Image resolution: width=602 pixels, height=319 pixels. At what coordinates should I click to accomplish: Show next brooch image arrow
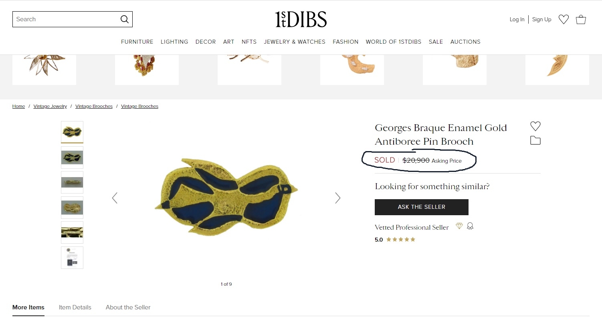click(338, 198)
